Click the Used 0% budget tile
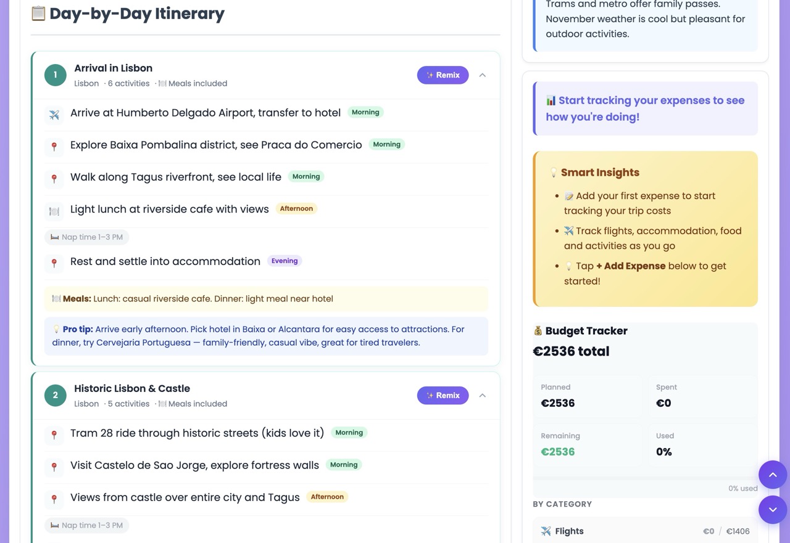The height and width of the screenshot is (543, 790). coord(703,444)
